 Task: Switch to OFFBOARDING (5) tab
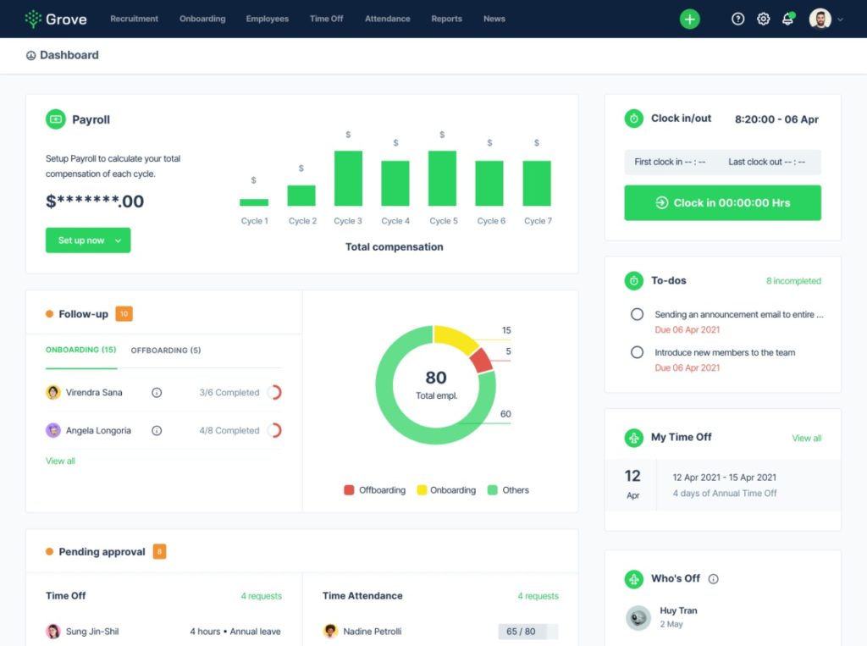(166, 351)
